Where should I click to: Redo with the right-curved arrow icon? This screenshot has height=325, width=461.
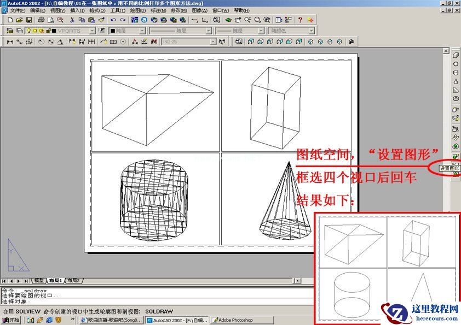click(123, 20)
